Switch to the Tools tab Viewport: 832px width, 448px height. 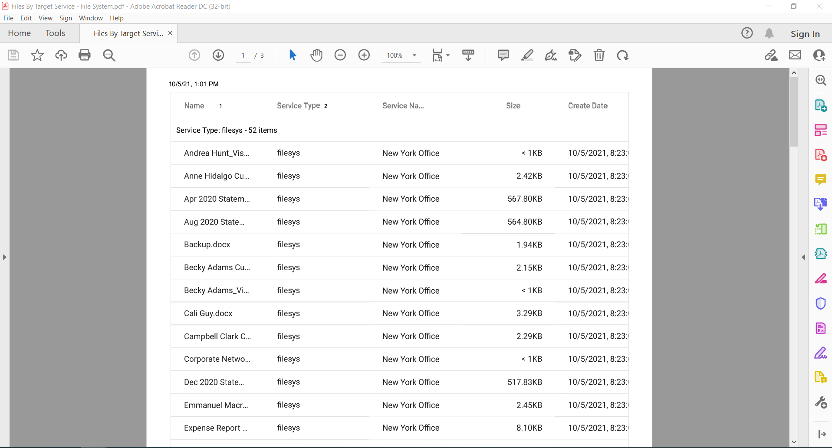55,33
